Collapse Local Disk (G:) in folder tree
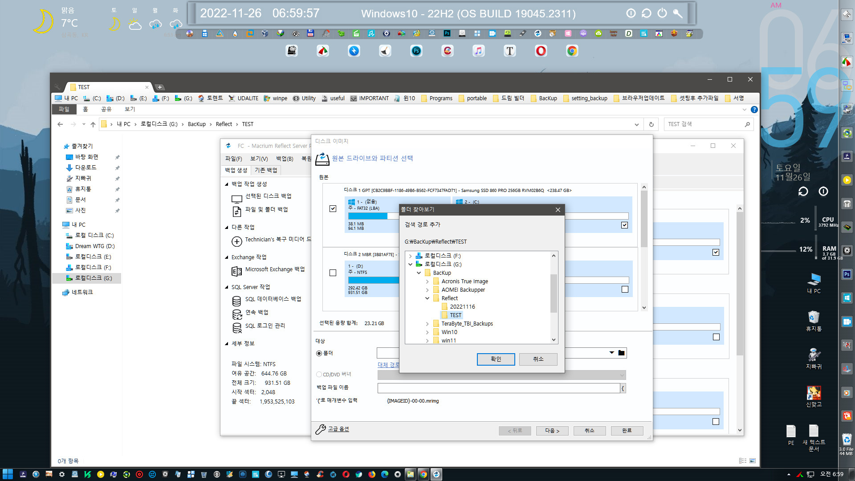This screenshot has height=481, width=855. click(x=410, y=265)
